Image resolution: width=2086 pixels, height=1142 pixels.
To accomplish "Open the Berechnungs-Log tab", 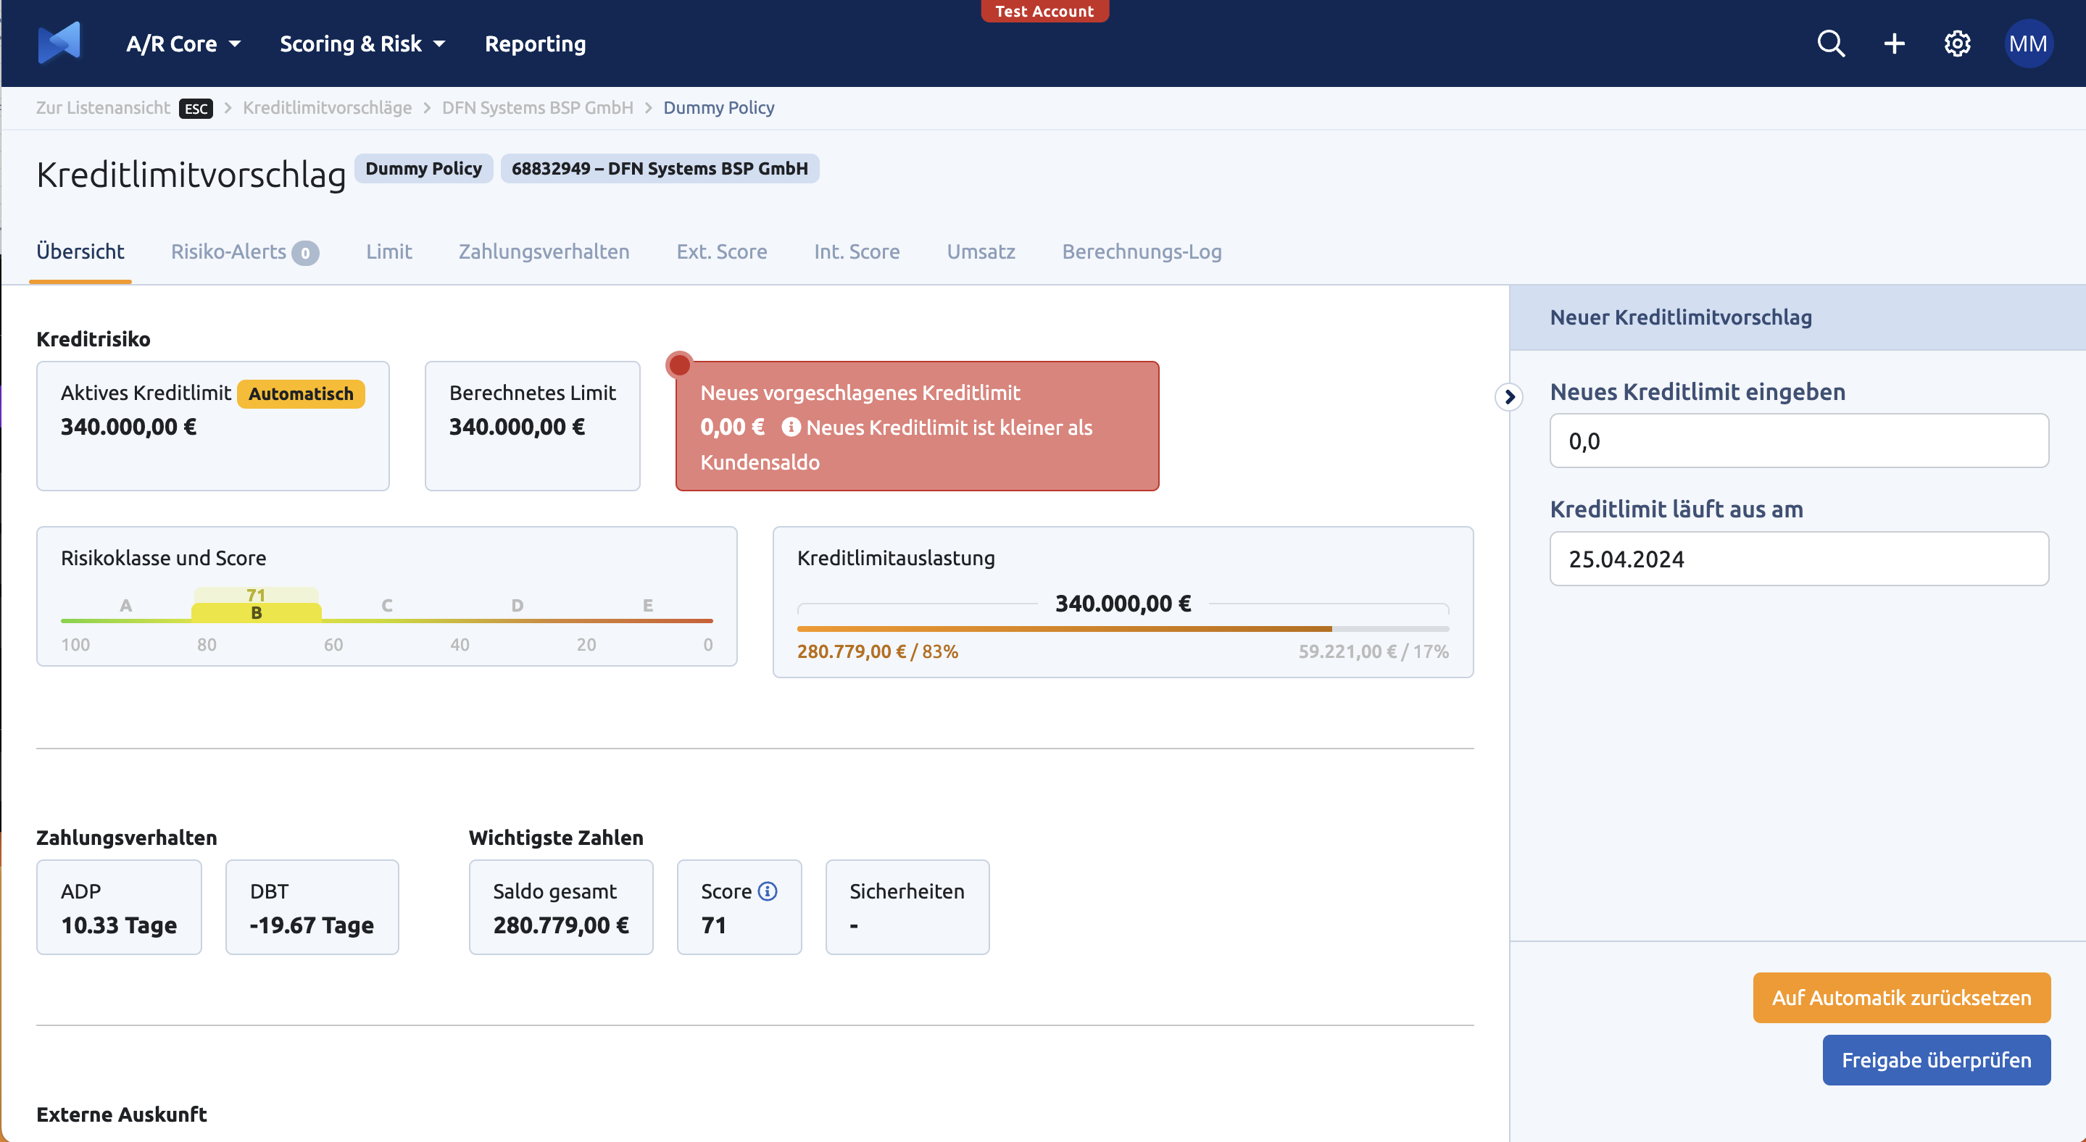I will tap(1142, 251).
